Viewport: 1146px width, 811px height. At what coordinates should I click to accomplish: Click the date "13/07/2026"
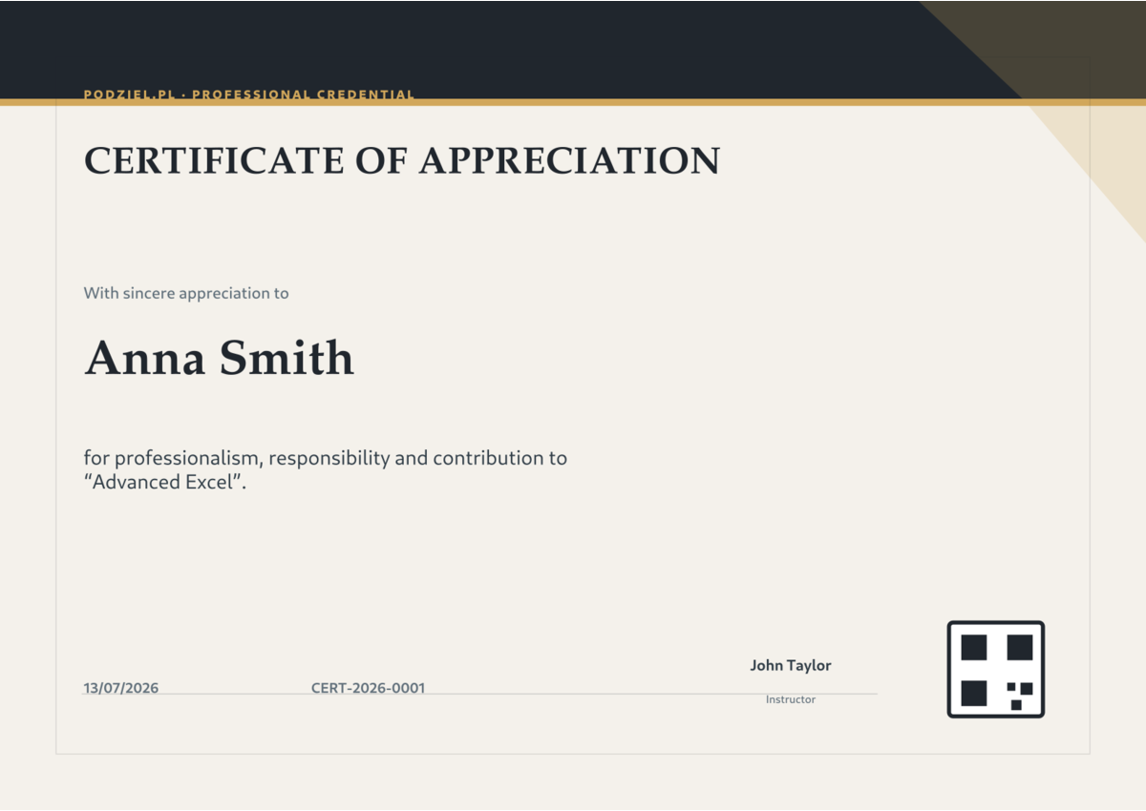point(121,688)
